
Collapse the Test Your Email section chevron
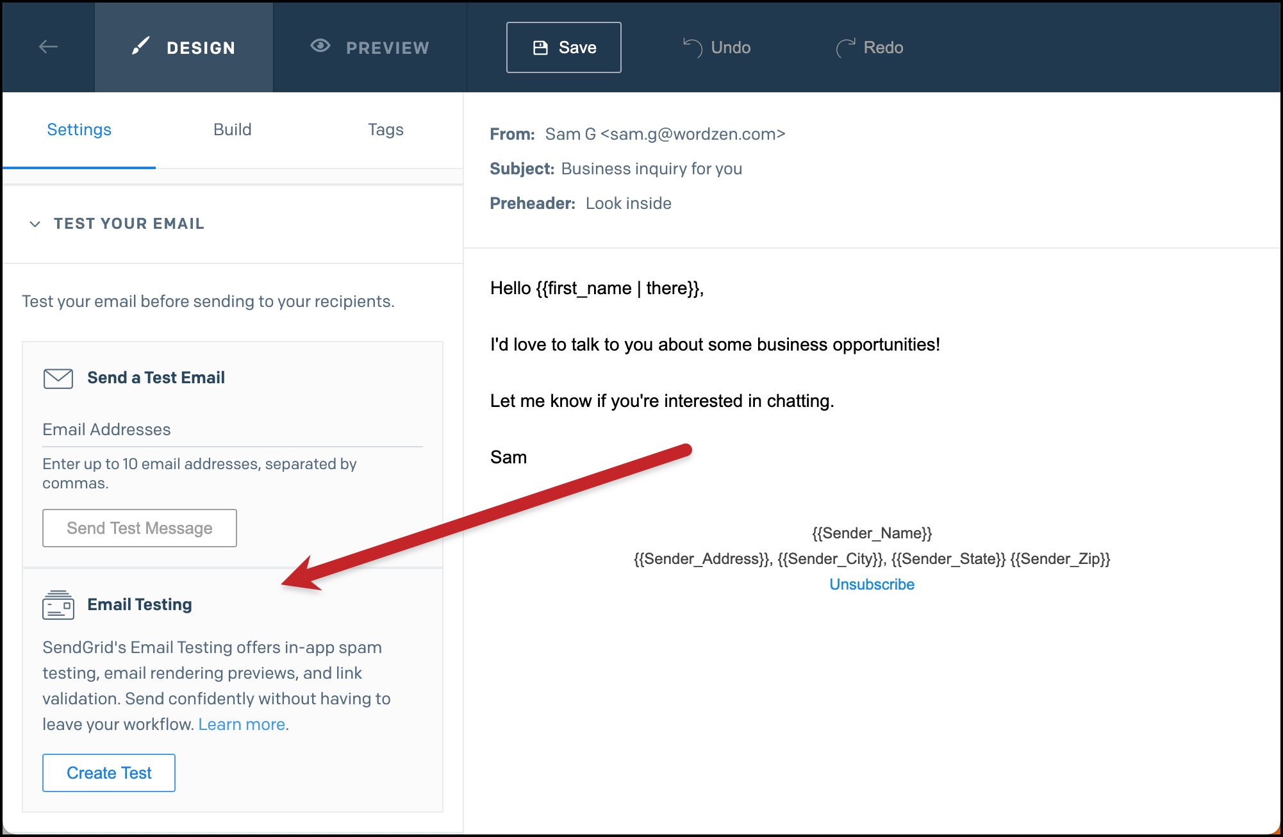point(35,224)
